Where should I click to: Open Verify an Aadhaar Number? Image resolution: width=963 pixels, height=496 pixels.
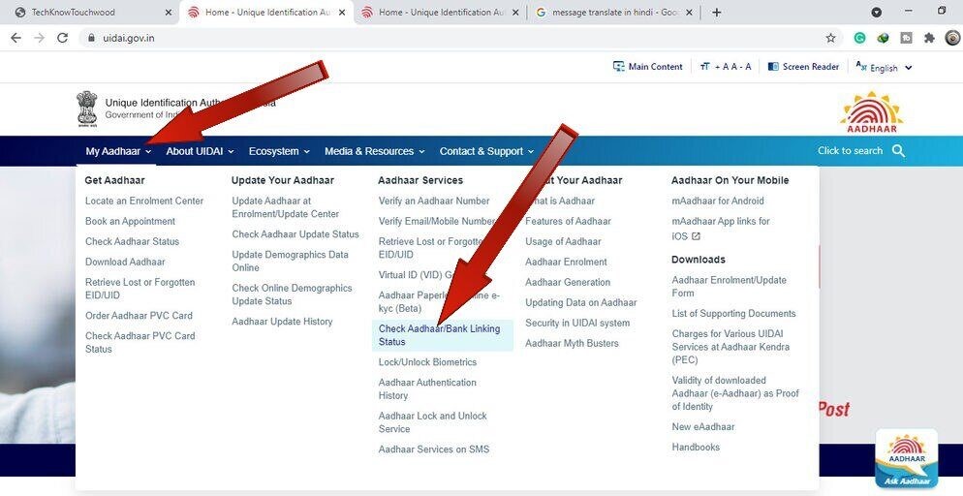tap(434, 201)
